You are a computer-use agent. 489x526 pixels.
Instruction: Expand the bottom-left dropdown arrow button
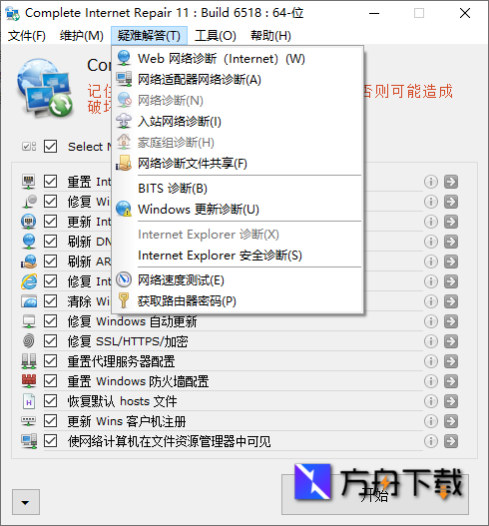pyautogui.click(x=26, y=502)
